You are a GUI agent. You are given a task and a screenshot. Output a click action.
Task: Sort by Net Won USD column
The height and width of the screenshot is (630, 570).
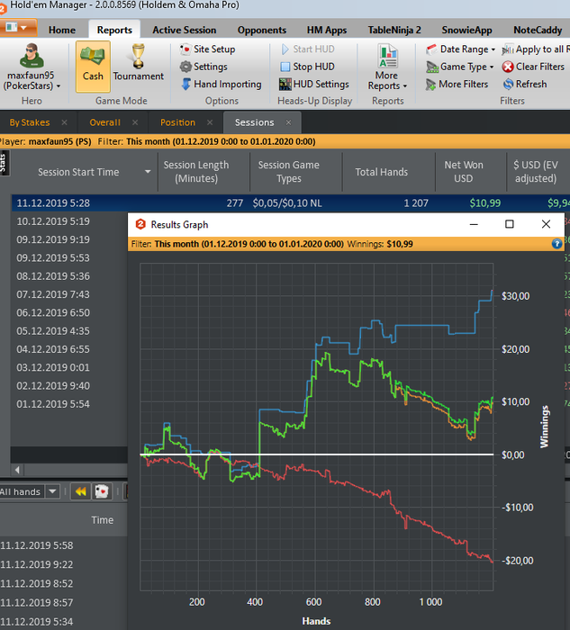tap(464, 172)
